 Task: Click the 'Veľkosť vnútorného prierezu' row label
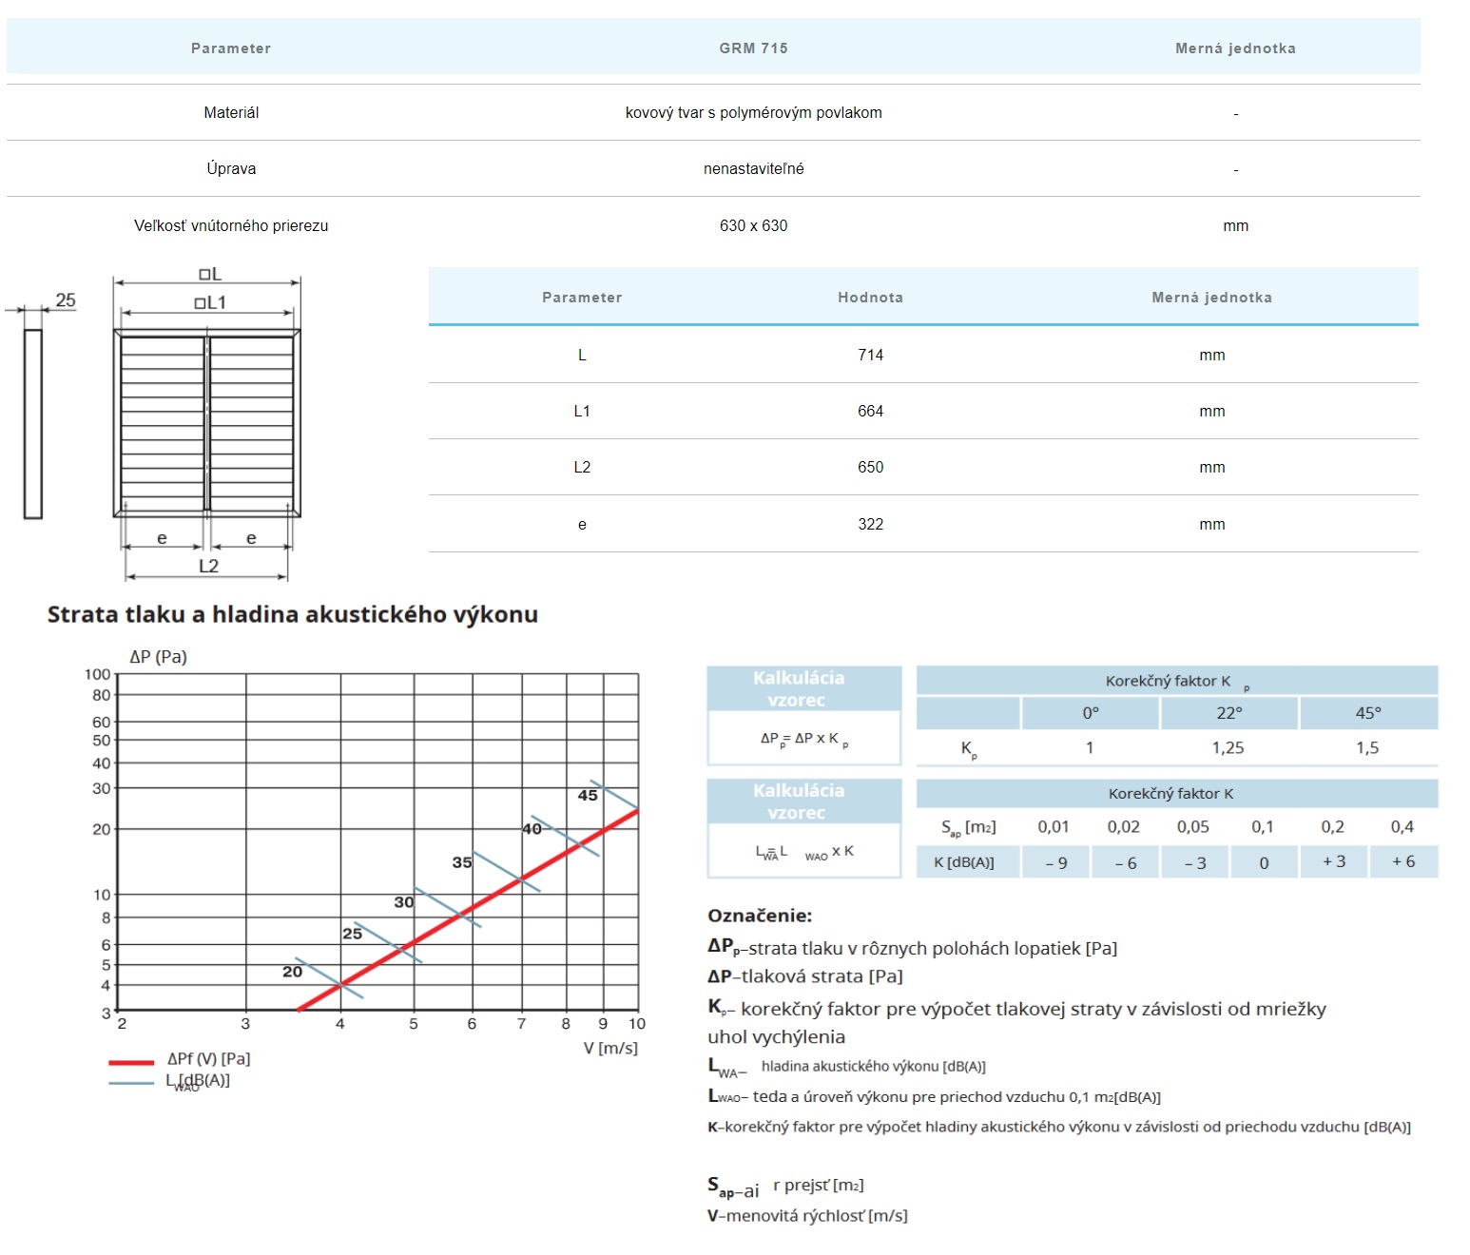[x=231, y=226]
